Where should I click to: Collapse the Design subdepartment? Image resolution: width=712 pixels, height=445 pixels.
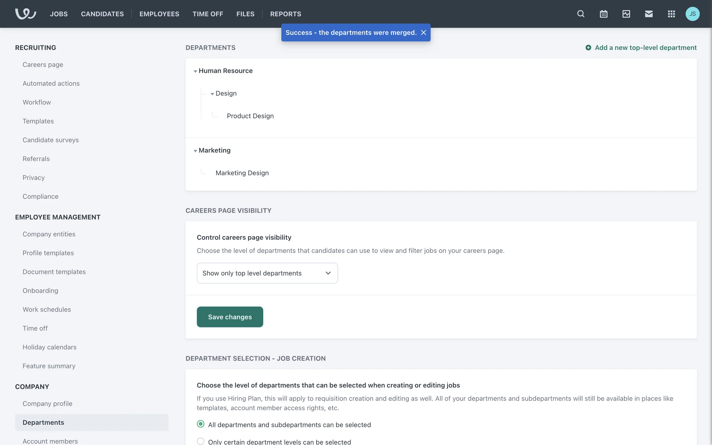[212, 94]
